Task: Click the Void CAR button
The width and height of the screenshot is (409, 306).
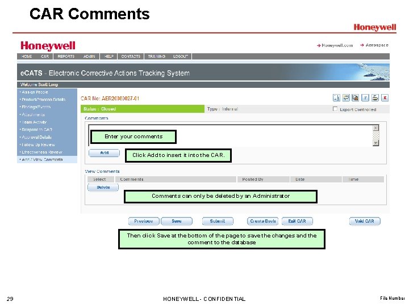Action: (x=365, y=221)
